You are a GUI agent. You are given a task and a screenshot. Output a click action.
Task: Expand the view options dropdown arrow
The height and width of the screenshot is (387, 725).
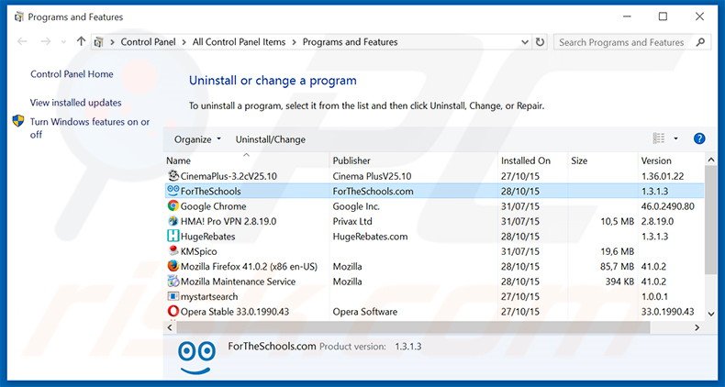pos(676,138)
